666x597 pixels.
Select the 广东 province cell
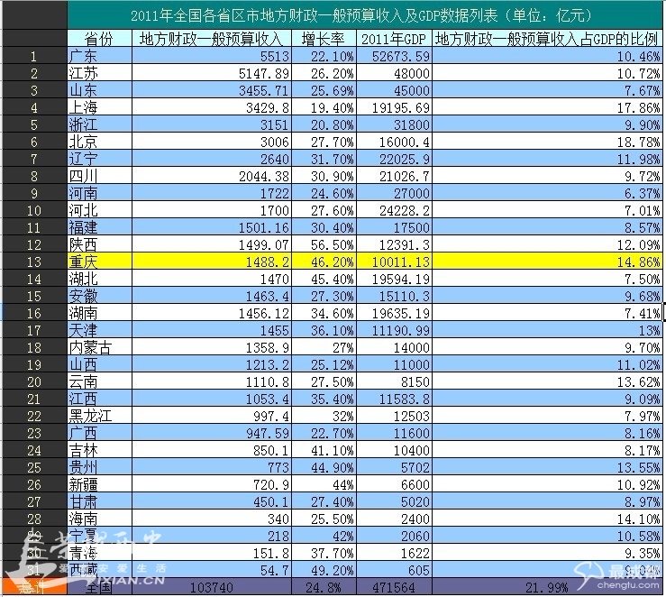(100, 56)
